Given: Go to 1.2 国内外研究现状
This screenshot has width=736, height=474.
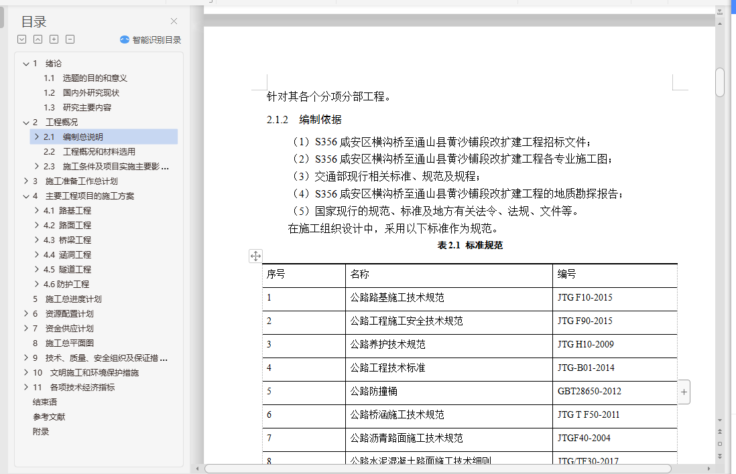Looking at the screenshot, I should (x=81, y=93).
